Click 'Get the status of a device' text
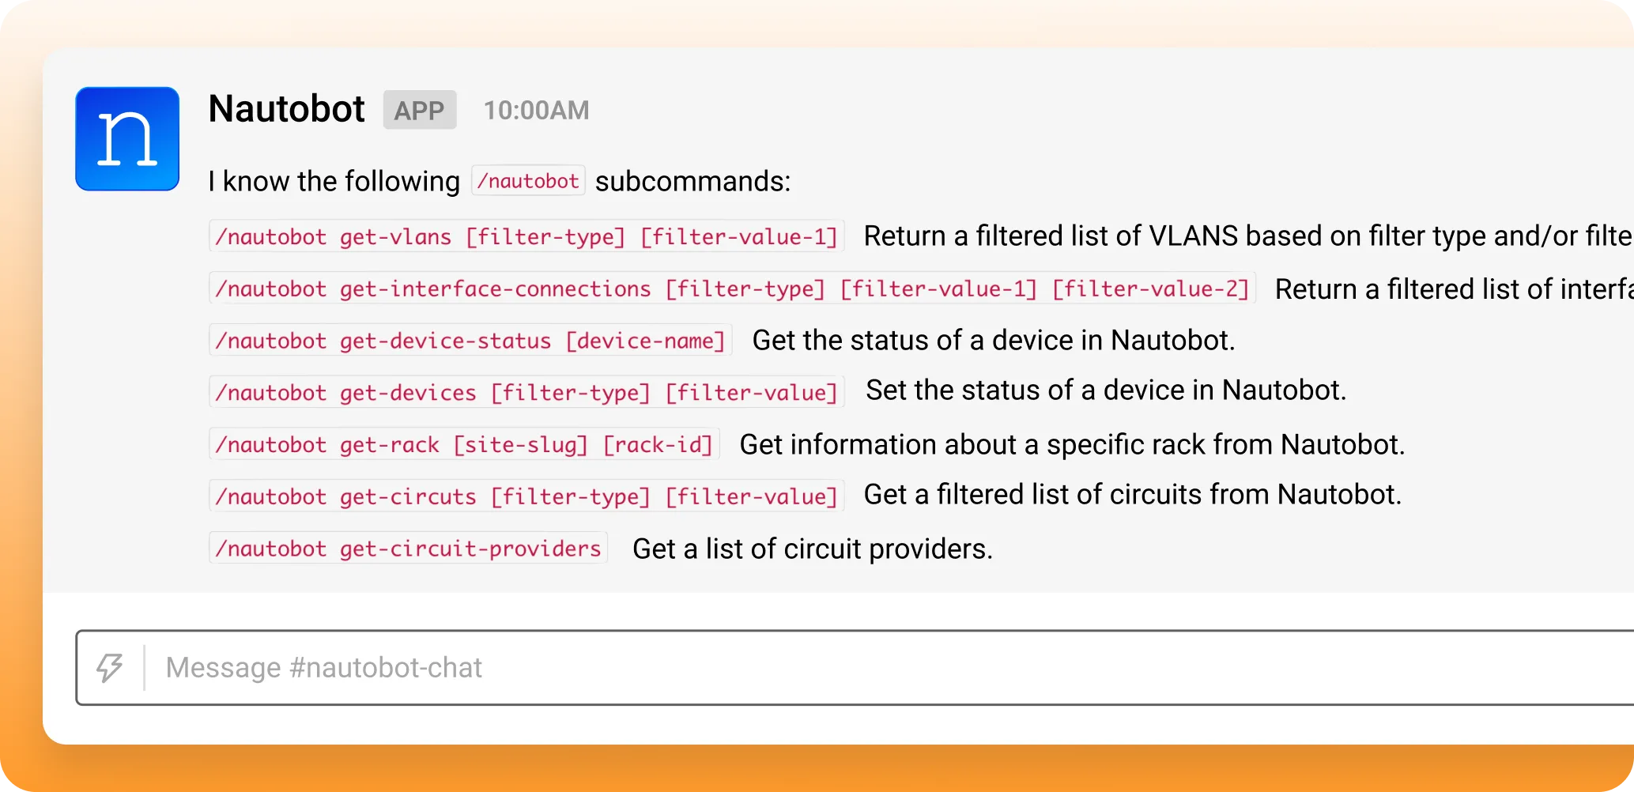The height and width of the screenshot is (792, 1634). coord(993,341)
